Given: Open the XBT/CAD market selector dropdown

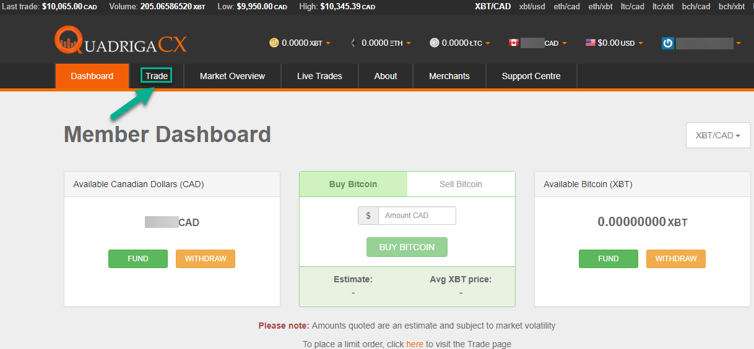Looking at the screenshot, I should pos(718,135).
